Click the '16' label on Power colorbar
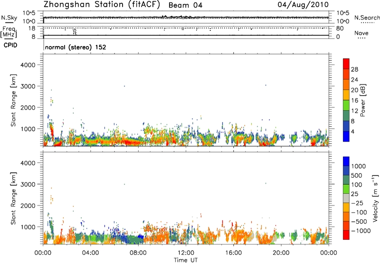This screenshot has width=380, height=263. point(354,101)
